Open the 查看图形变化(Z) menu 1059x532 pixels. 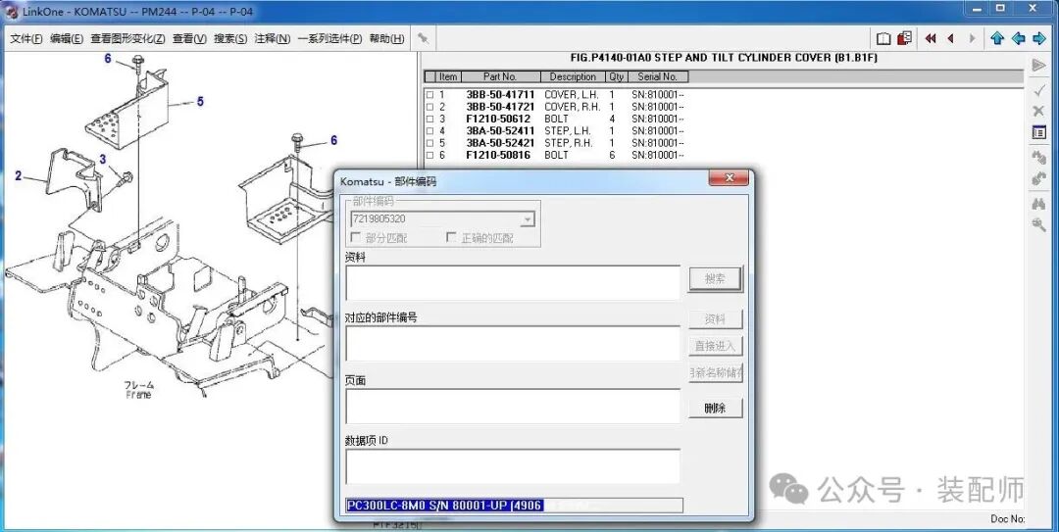(x=128, y=39)
